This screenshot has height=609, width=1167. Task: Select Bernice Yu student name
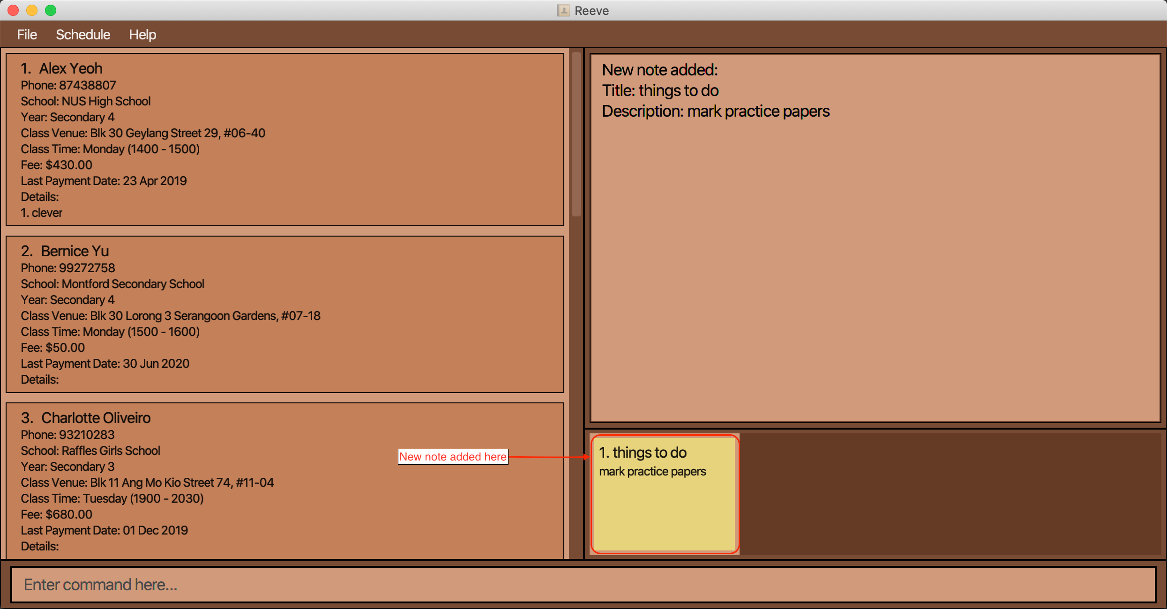click(x=75, y=251)
